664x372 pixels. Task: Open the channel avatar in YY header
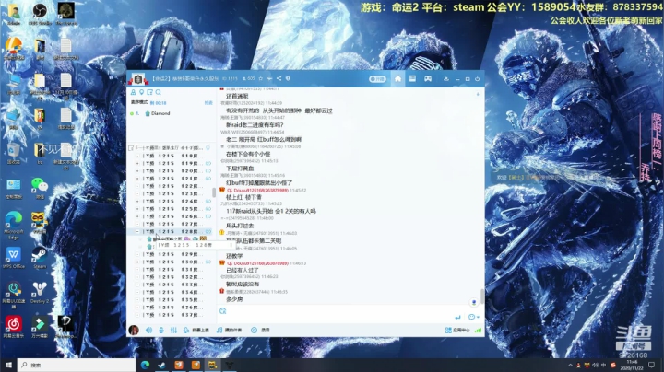point(138,79)
